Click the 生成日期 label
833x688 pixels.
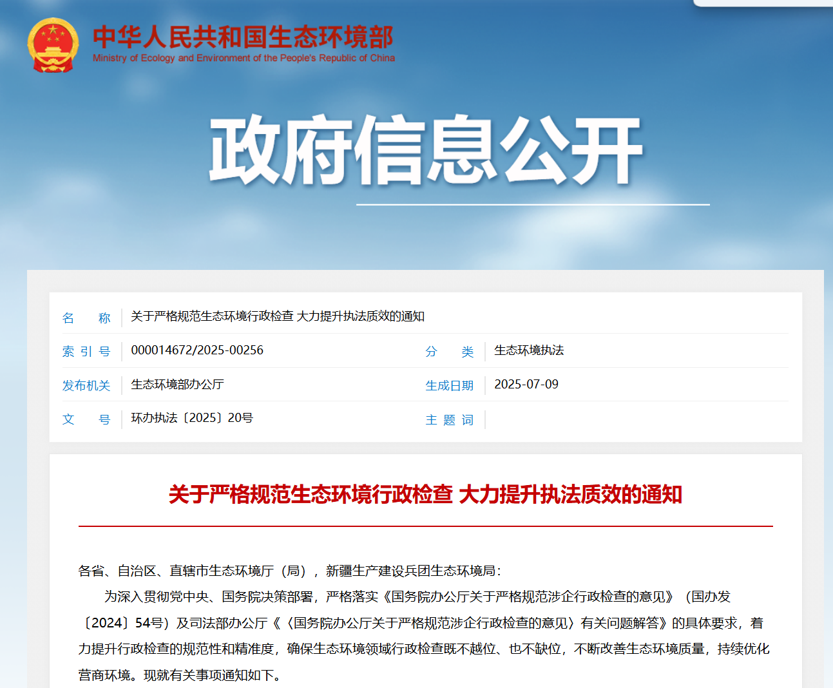tap(449, 385)
